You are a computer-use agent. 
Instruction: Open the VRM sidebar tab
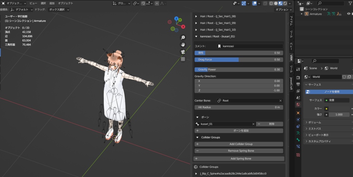291,58
